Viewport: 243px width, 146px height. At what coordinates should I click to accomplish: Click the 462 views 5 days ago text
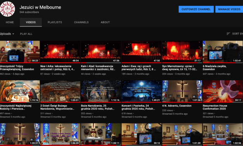tap(12, 74)
